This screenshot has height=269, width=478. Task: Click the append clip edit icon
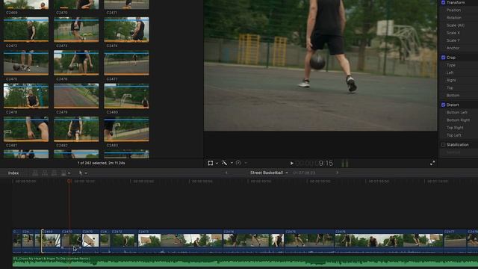(x=54, y=173)
